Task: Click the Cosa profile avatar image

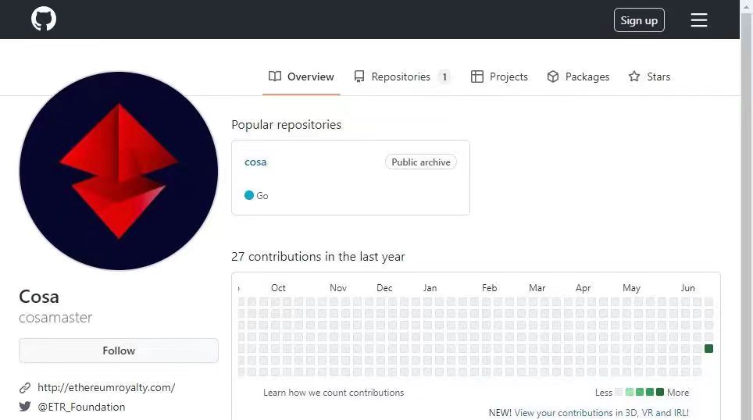Action: click(119, 171)
